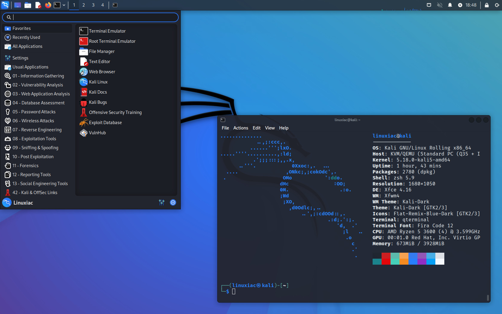
Task: Open Help menu in qterminal
Action: (284, 128)
